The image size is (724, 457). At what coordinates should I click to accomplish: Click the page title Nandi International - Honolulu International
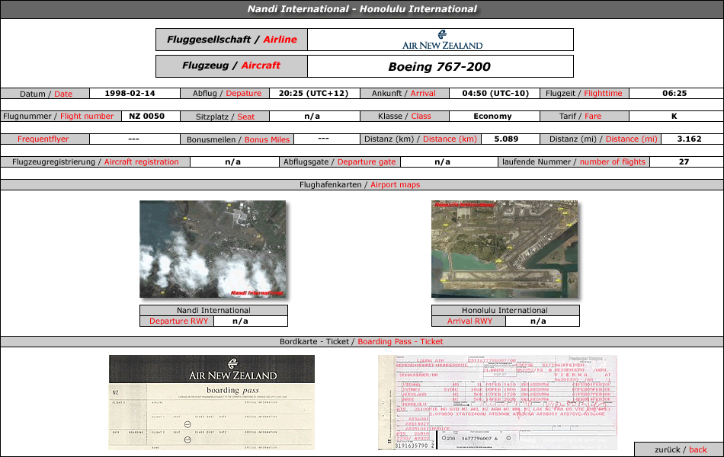[x=362, y=9]
